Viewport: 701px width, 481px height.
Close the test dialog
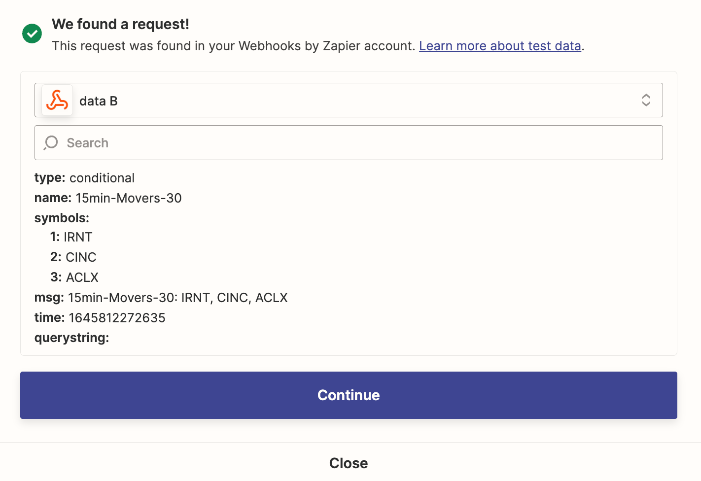[349, 463]
